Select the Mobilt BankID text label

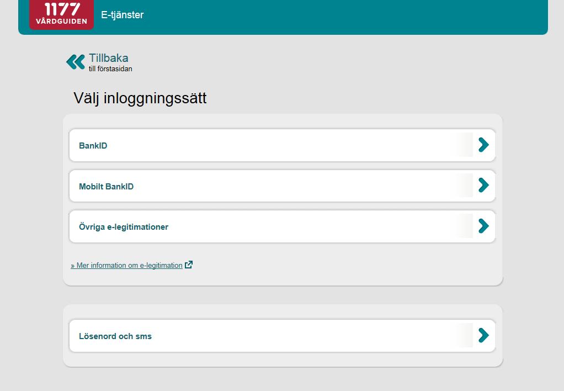coord(106,187)
